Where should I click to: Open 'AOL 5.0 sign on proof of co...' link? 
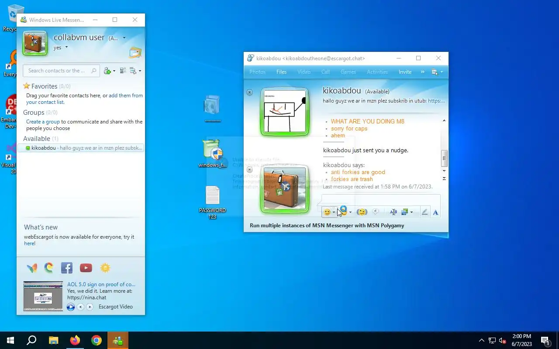(101, 284)
